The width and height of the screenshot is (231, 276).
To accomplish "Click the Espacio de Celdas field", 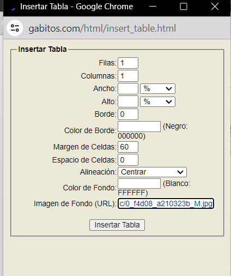I will coord(128,160).
